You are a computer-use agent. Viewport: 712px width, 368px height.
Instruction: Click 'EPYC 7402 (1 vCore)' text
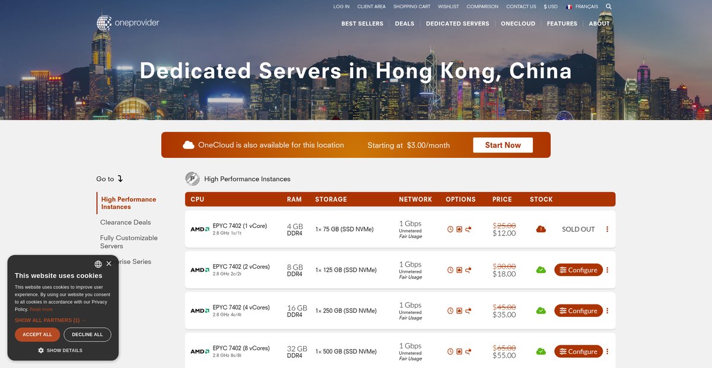coord(240,226)
